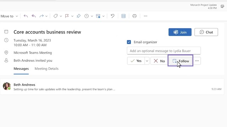Pin this message with the pin icon

pyautogui.click(x=78, y=16)
